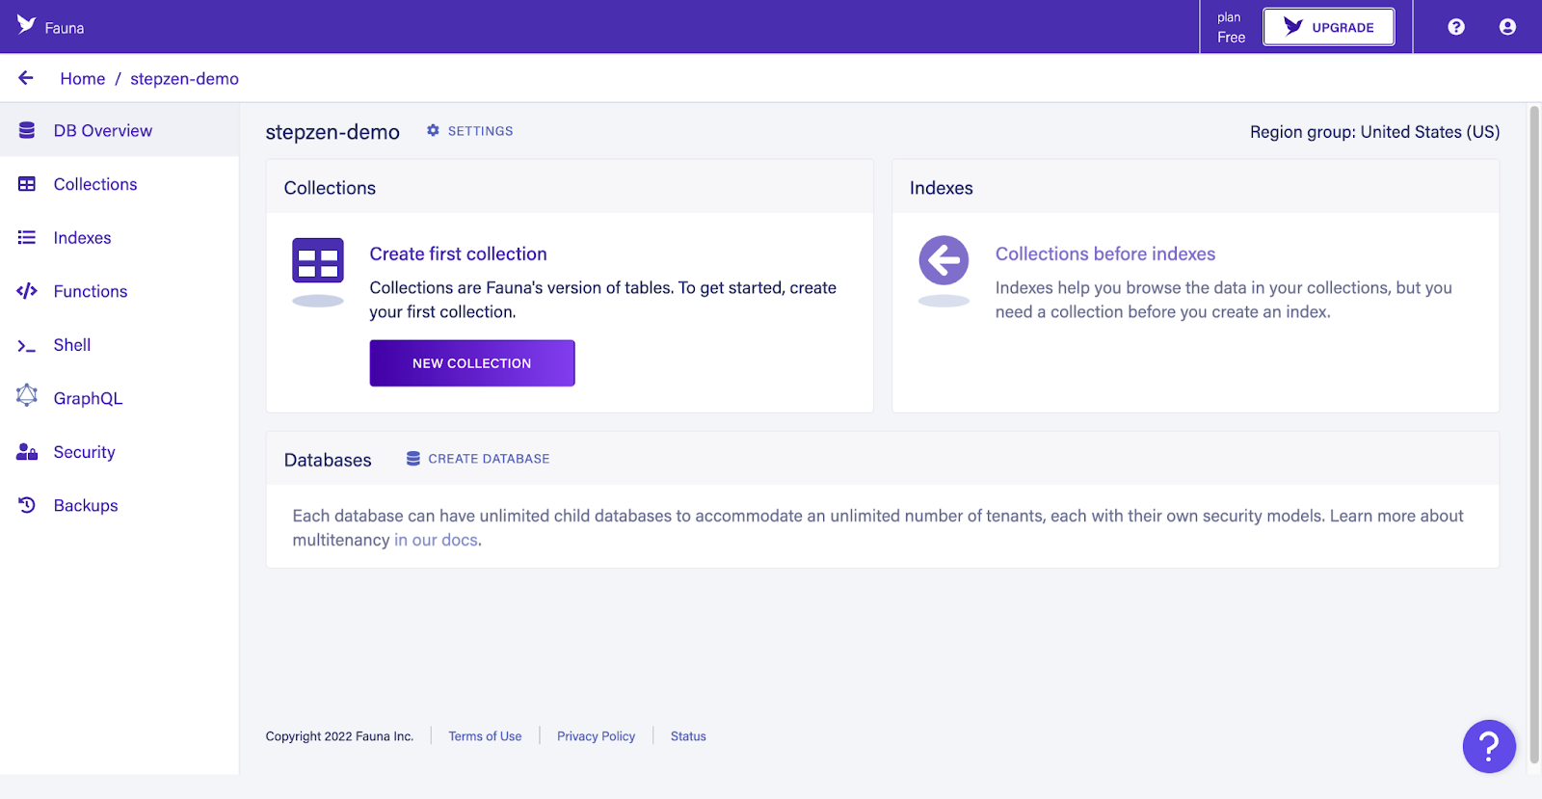Click the DB Overview database icon
The width and height of the screenshot is (1542, 799).
click(x=27, y=130)
